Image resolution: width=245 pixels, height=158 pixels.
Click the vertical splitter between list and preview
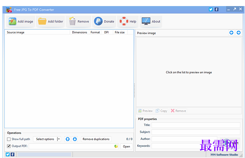134,90
